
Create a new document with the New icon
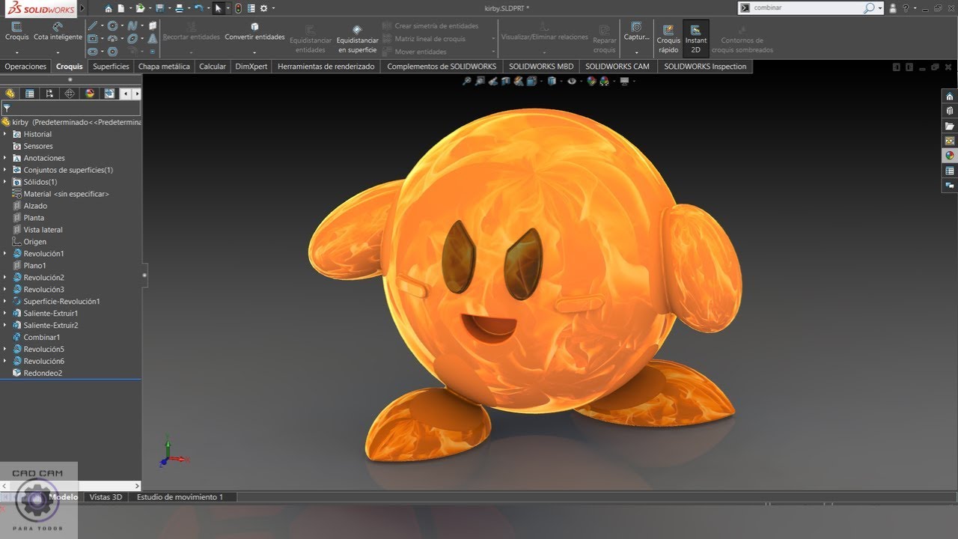[x=120, y=8]
